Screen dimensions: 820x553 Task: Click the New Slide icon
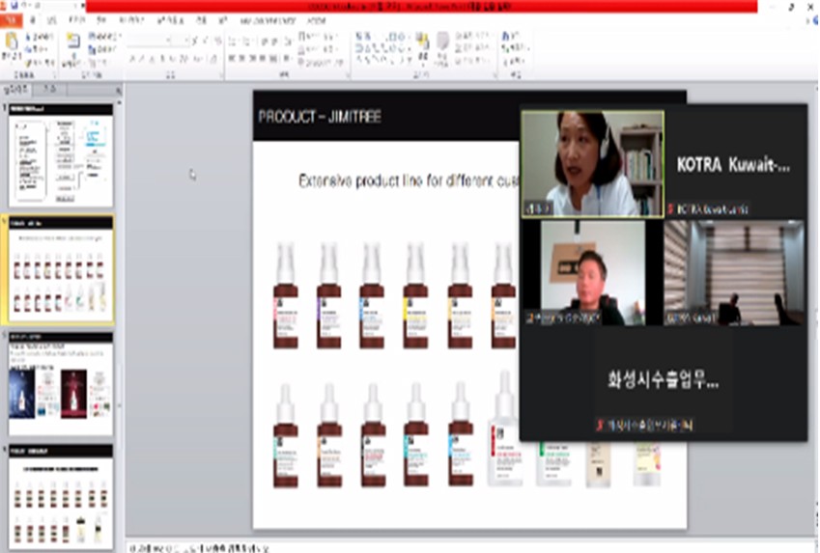click(72, 41)
